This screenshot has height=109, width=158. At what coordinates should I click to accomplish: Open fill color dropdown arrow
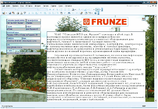point(75,10)
